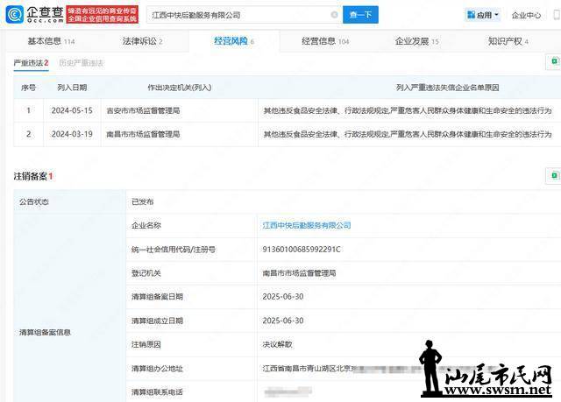Clear the search box with the X icon
This screenshot has height=402, width=561.
(334, 15)
